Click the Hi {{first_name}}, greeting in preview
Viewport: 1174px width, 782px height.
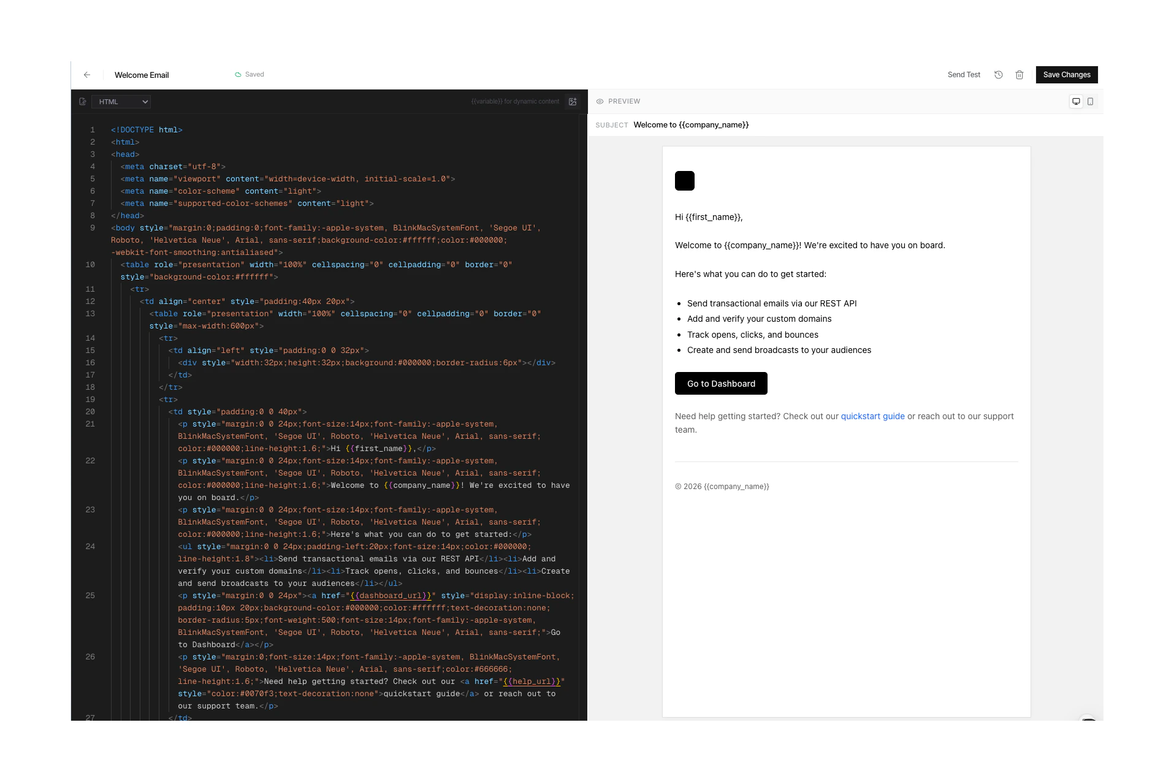709,217
